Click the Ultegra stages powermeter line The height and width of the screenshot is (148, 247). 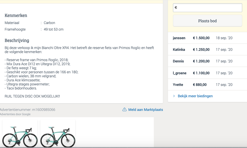(27, 84)
